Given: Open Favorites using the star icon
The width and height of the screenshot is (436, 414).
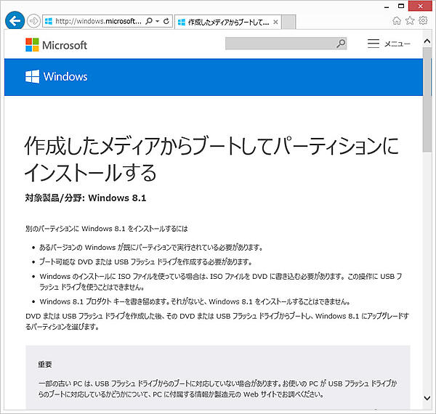Looking at the screenshot, I should click(x=410, y=20).
